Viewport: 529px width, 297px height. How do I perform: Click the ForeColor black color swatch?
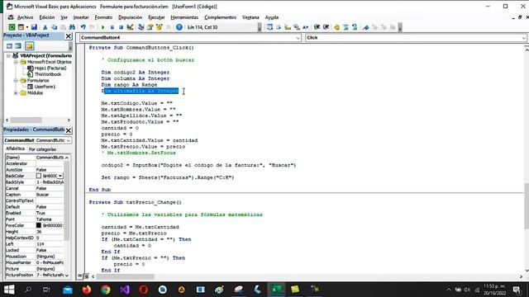[39, 225]
